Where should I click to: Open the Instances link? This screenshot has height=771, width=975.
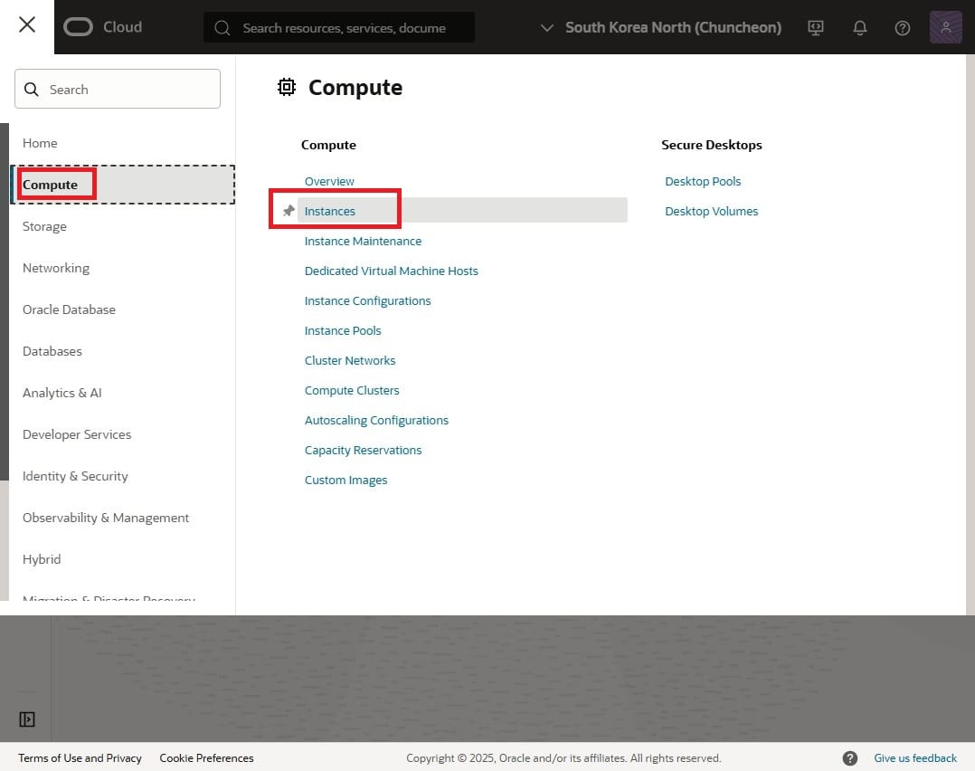(x=330, y=211)
